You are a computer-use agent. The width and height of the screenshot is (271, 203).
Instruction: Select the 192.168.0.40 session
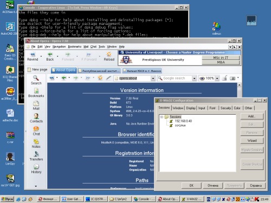point(183,121)
